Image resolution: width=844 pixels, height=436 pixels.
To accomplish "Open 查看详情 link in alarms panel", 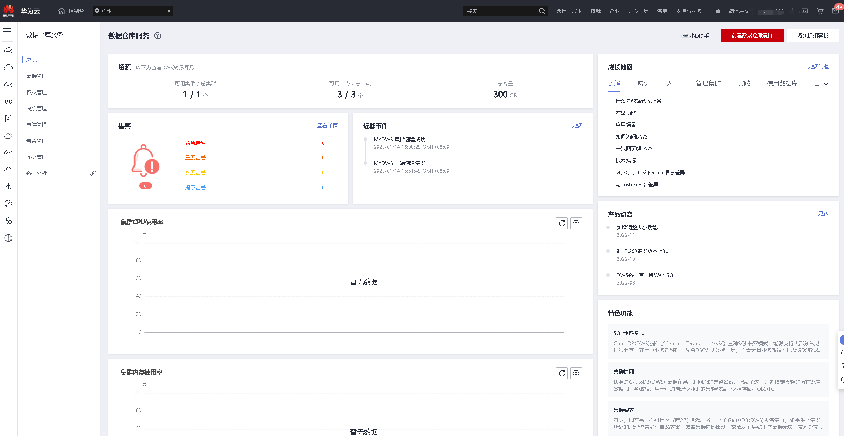I will [x=327, y=126].
